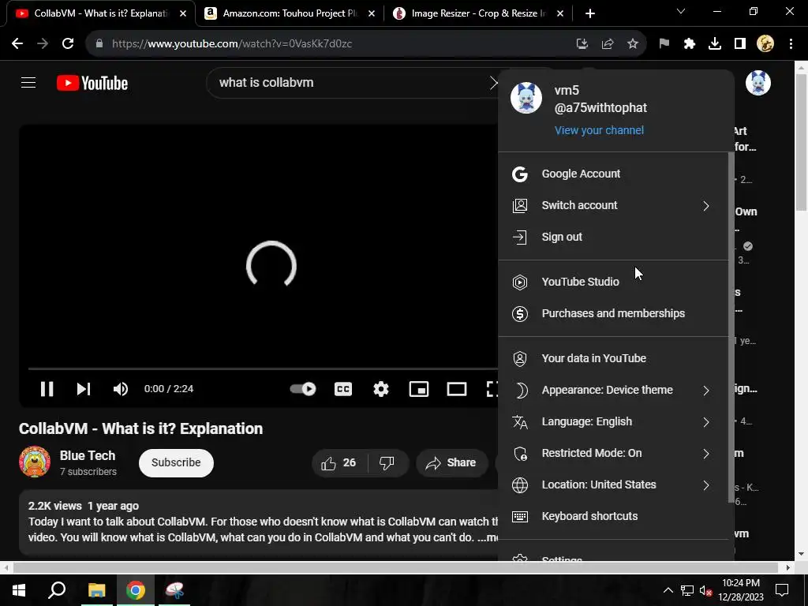Image resolution: width=808 pixels, height=606 pixels.
Task: Open the Windows Start menu
Action: pyautogui.click(x=19, y=590)
